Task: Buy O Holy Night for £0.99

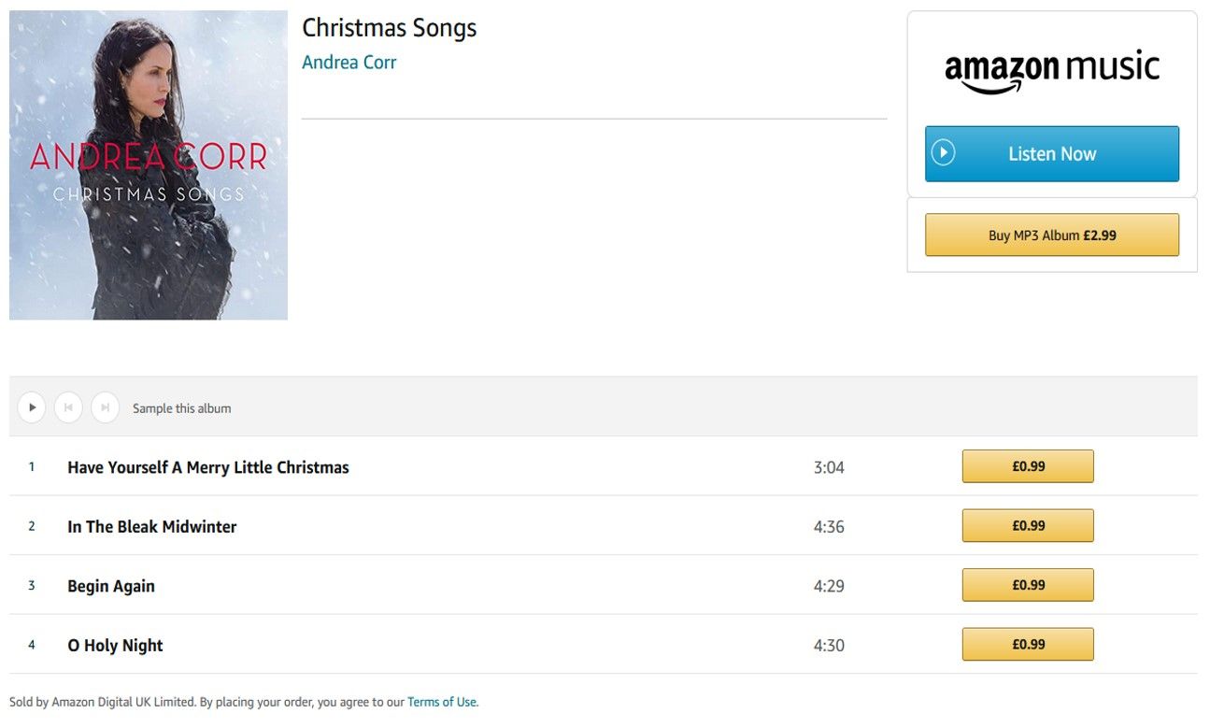Action: coord(1028,645)
